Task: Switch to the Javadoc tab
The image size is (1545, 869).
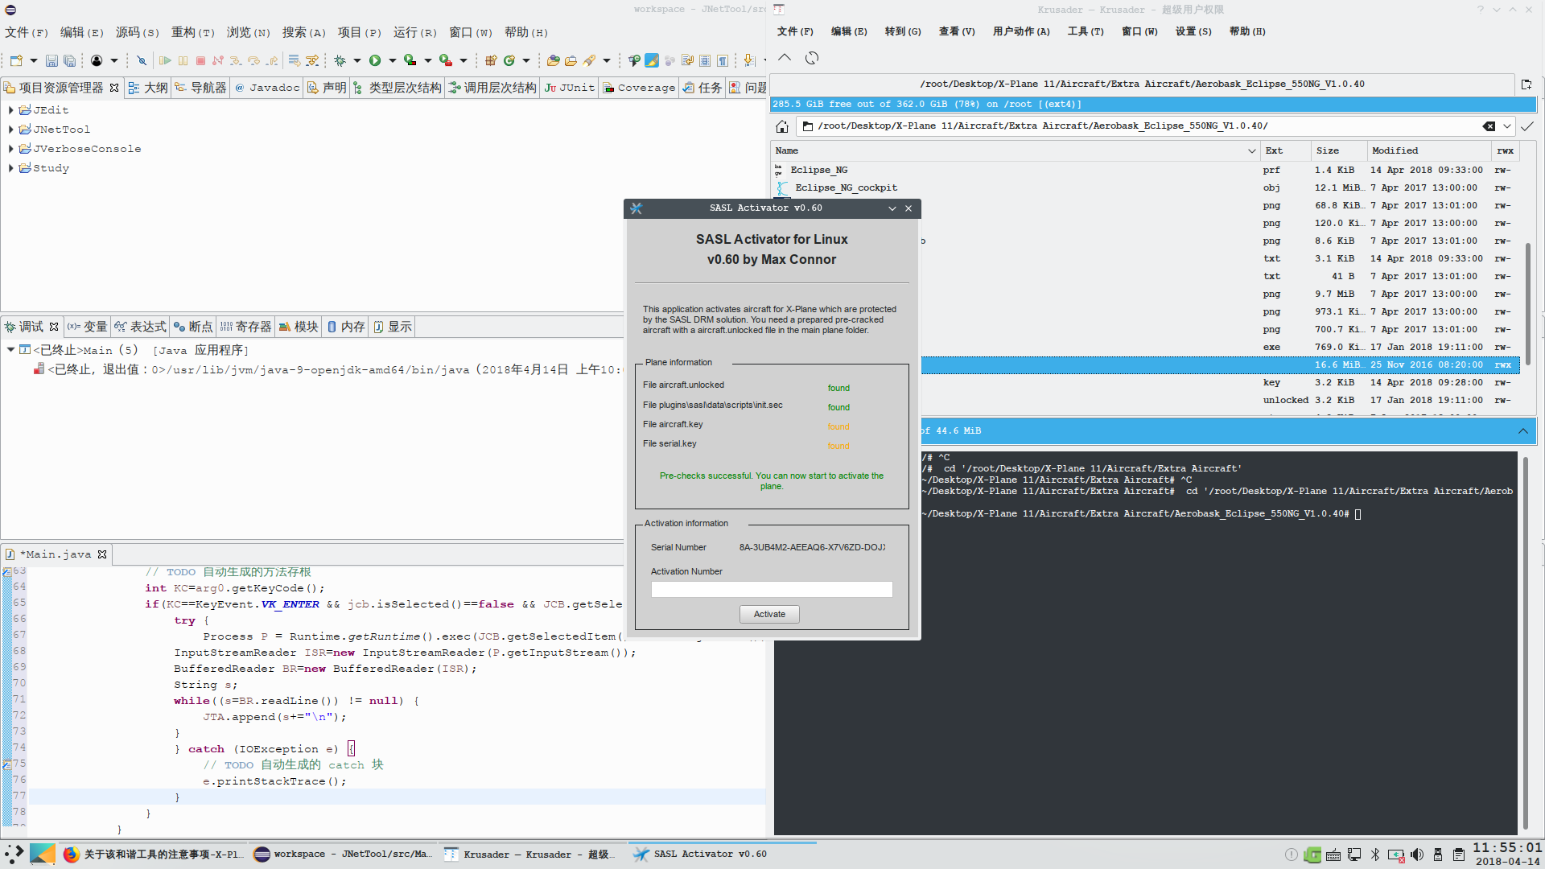Action: pyautogui.click(x=266, y=88)
